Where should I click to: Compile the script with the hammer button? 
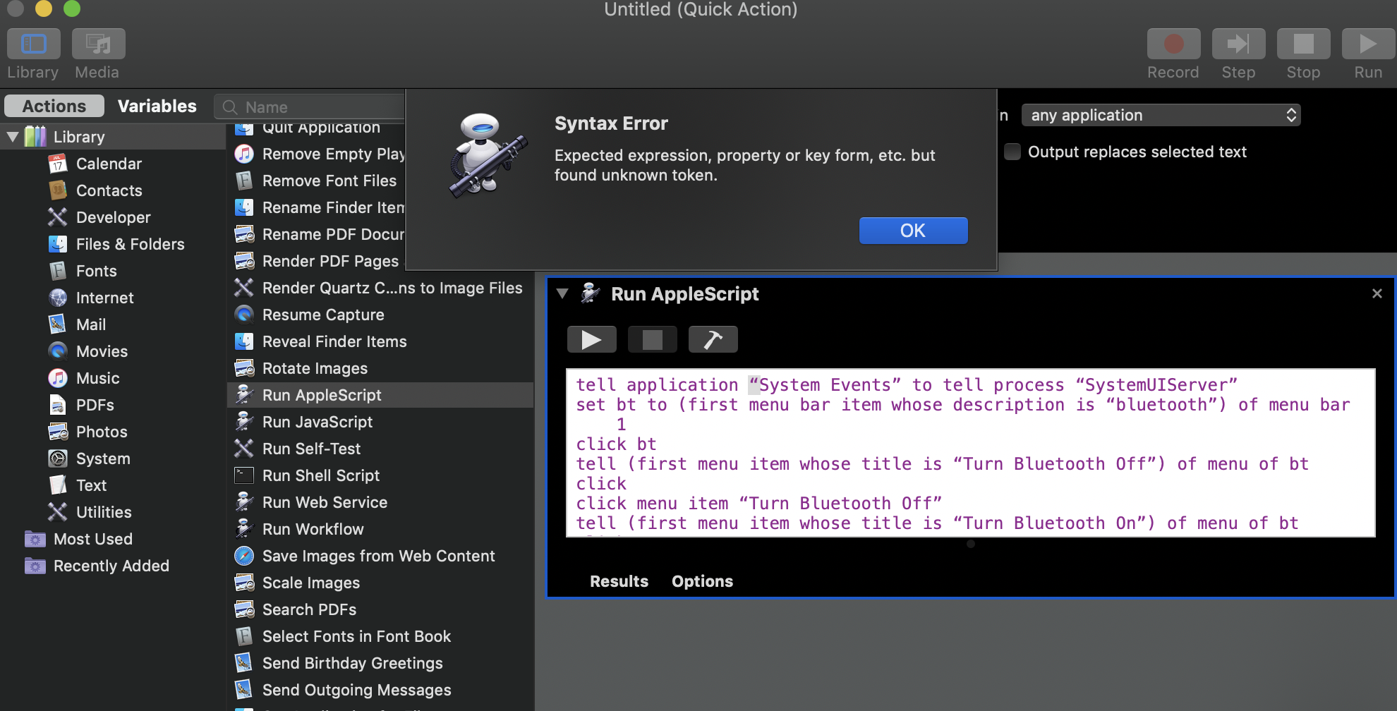[x=713, y=340]
